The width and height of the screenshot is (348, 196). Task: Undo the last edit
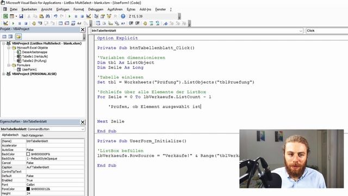[55, 16]
